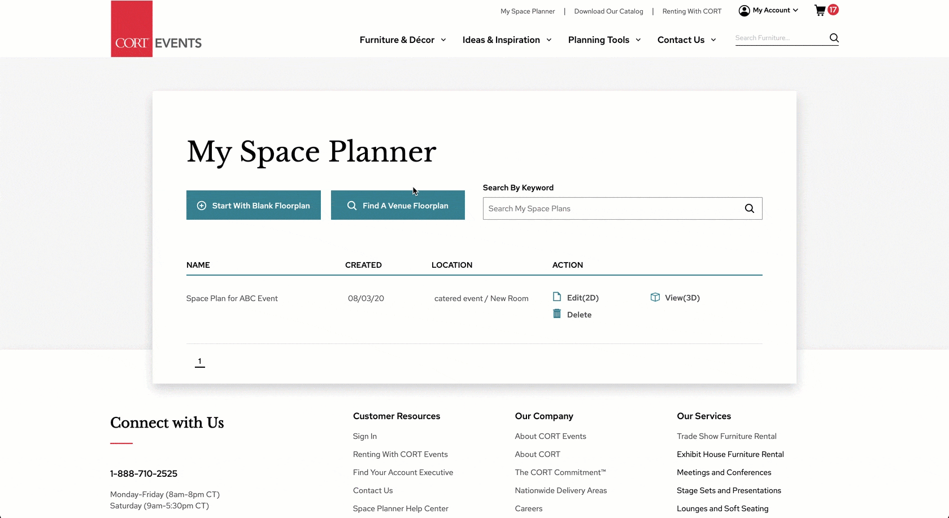Open the shopping cart icon

pos(820,10)
